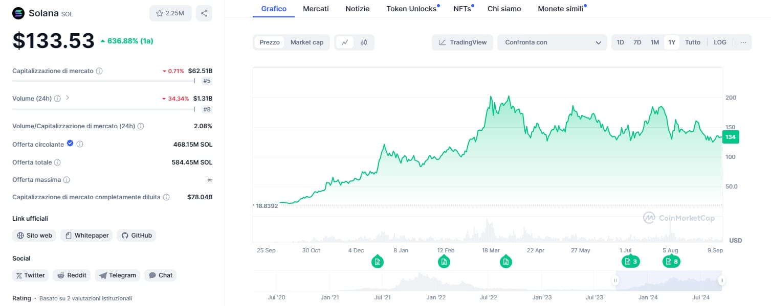The width and height of the screenshot is (771, 306).
Task: Open info tooltip for Volume (24h)
Action: pyautogui.click(x=57, y=99)
